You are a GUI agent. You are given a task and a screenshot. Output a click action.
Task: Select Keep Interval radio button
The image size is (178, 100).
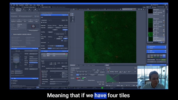coord(30,65)
